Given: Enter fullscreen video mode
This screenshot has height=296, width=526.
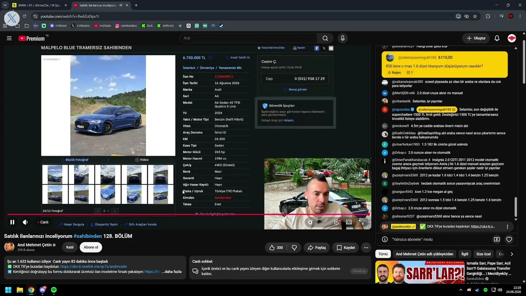Looking at the screenshot, I should pyautogui.click(x=361, y=222).
